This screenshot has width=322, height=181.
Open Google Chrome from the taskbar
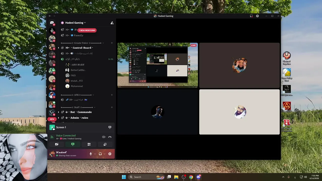[x=191, y=177]
